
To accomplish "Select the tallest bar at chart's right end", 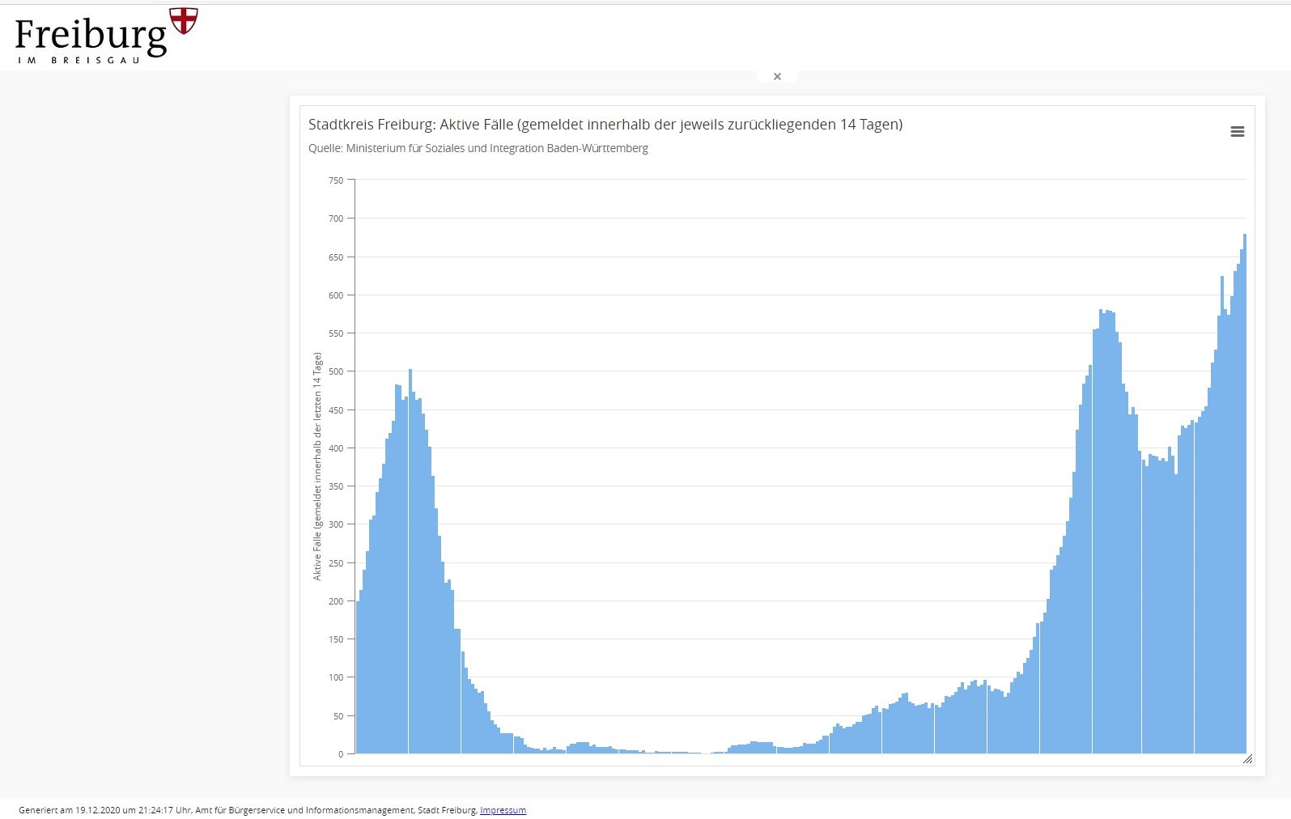I will click(x=1244, y=494).
